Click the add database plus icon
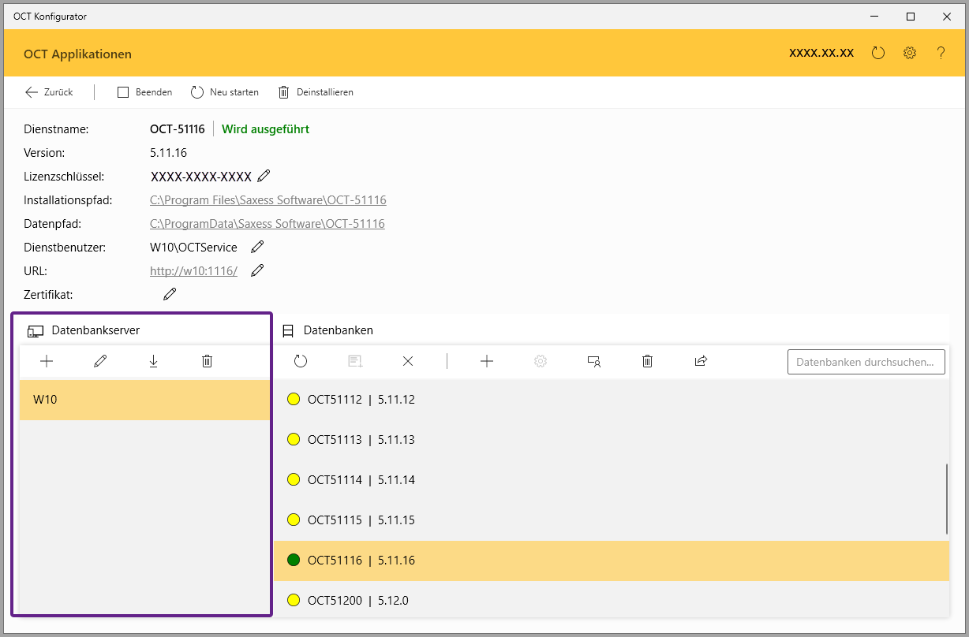The image size is (969, 637). [487, 361]
